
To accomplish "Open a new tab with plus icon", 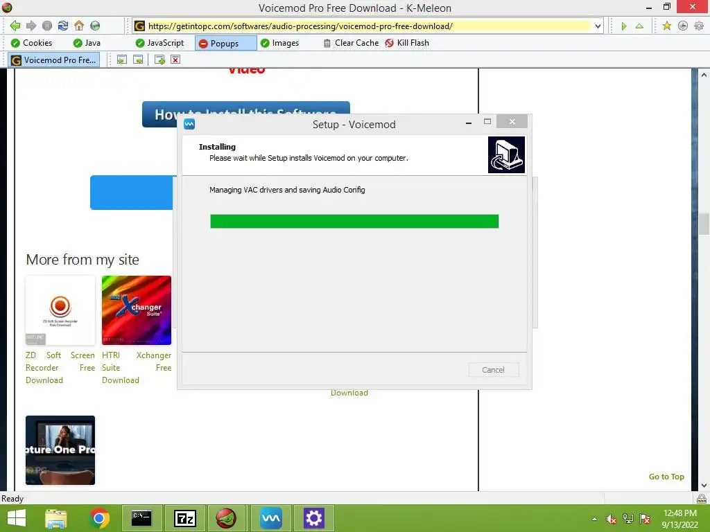I will [x=159, y=60].
